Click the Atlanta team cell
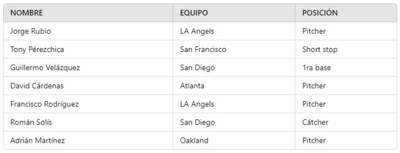 192,86
